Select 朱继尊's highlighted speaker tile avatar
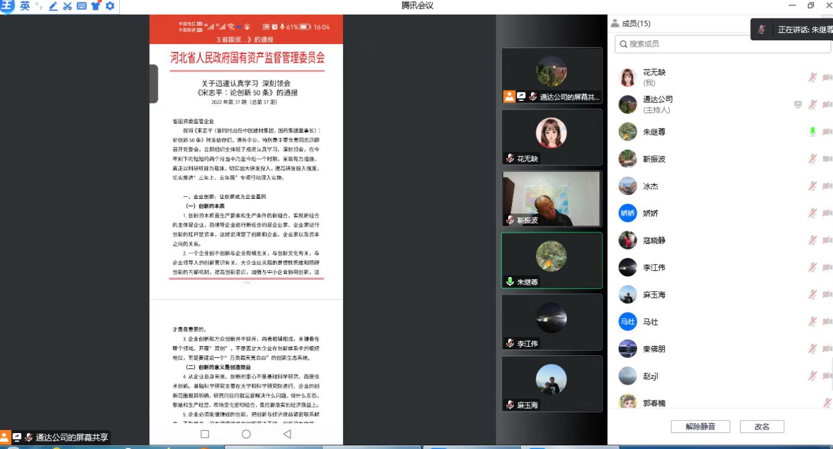The width and height of the screenshot is (833, 449). pyautogui.click(x=552, y=256)
